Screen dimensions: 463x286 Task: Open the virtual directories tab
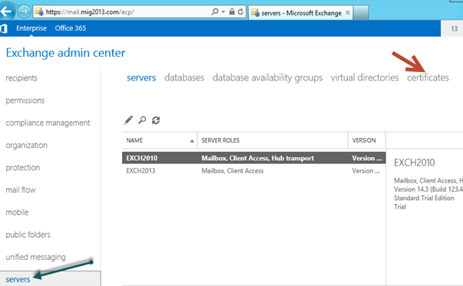pos(365,78)
